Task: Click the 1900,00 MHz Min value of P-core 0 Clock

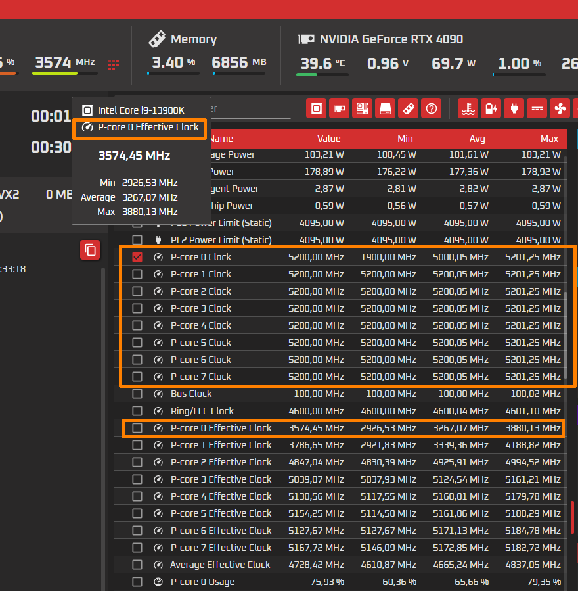Action: pyautogui.click(x=388, y=257)
